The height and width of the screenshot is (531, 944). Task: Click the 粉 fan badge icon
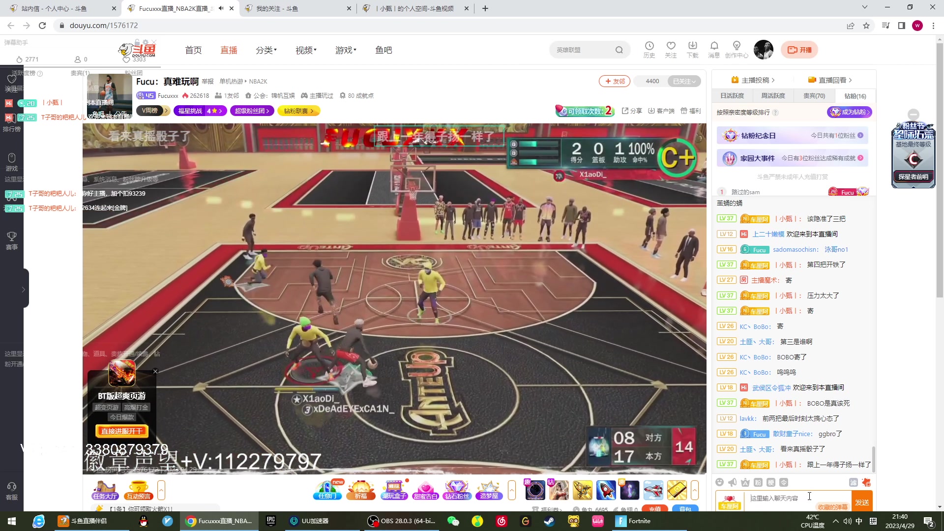(758, 482)
